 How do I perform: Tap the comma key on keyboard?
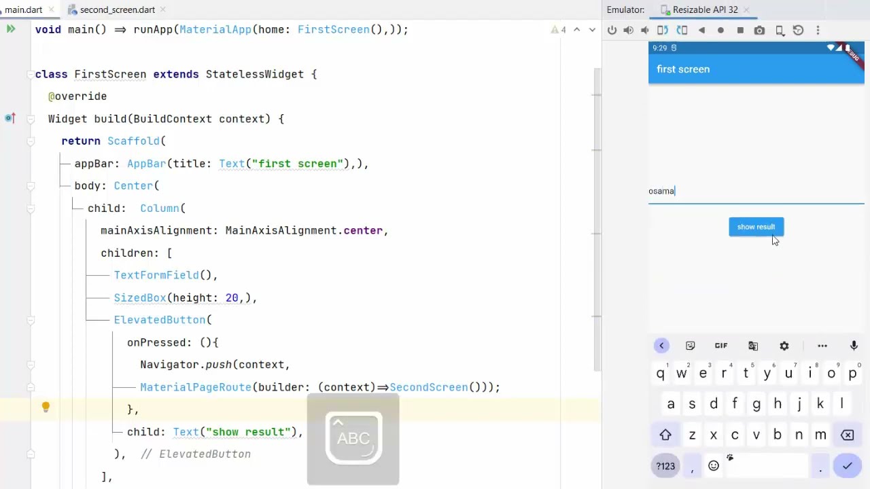tap(692, 466)
